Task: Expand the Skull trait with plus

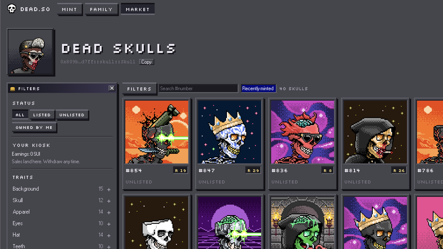Action: pyautogui.click(x=109, y=201)
